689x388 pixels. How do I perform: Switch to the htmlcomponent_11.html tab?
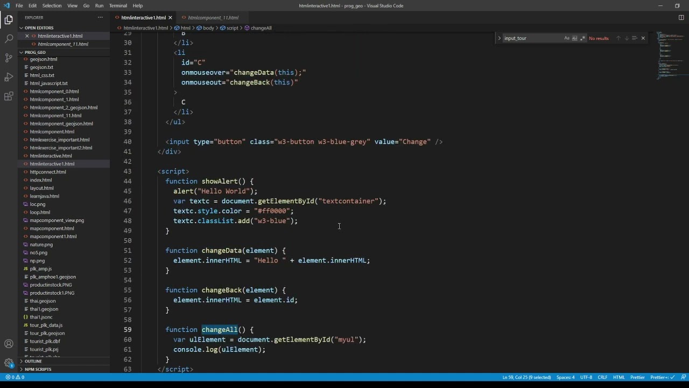pos(213,18)
